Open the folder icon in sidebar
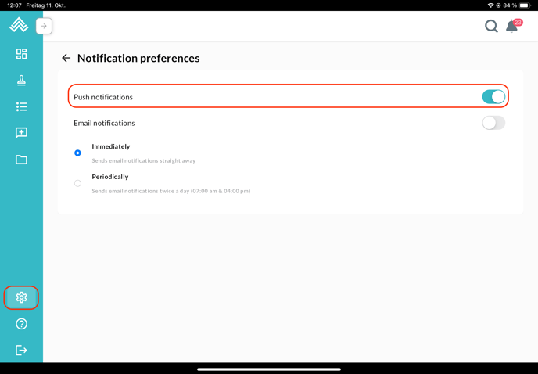Viewport: 538px width, 374px height. [x=21, y=160]
